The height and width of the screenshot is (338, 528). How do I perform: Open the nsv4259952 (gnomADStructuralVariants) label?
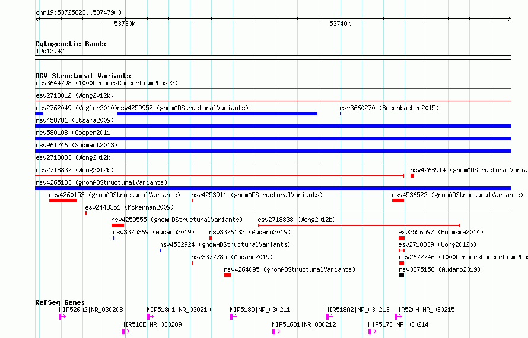183,108
